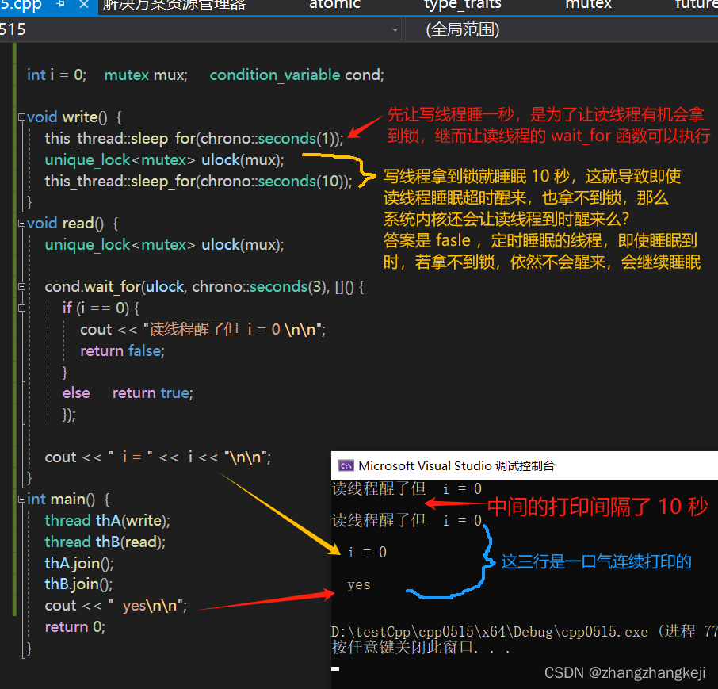Screen dimensions: 718x689
Task: Click the 'mutex mux;' declaration
Action: click(146, 75)
